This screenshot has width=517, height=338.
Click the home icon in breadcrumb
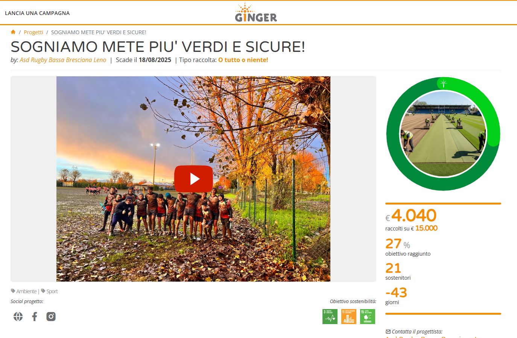pyautogui.click(x=13, y=32)
